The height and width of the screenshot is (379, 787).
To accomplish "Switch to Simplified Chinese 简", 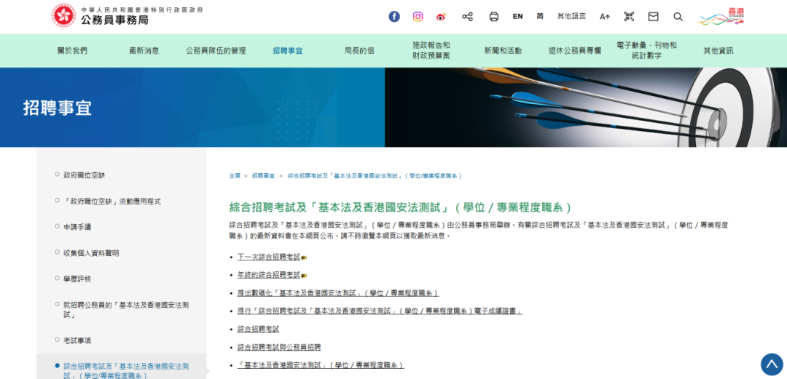I will (x=540, y=16).
